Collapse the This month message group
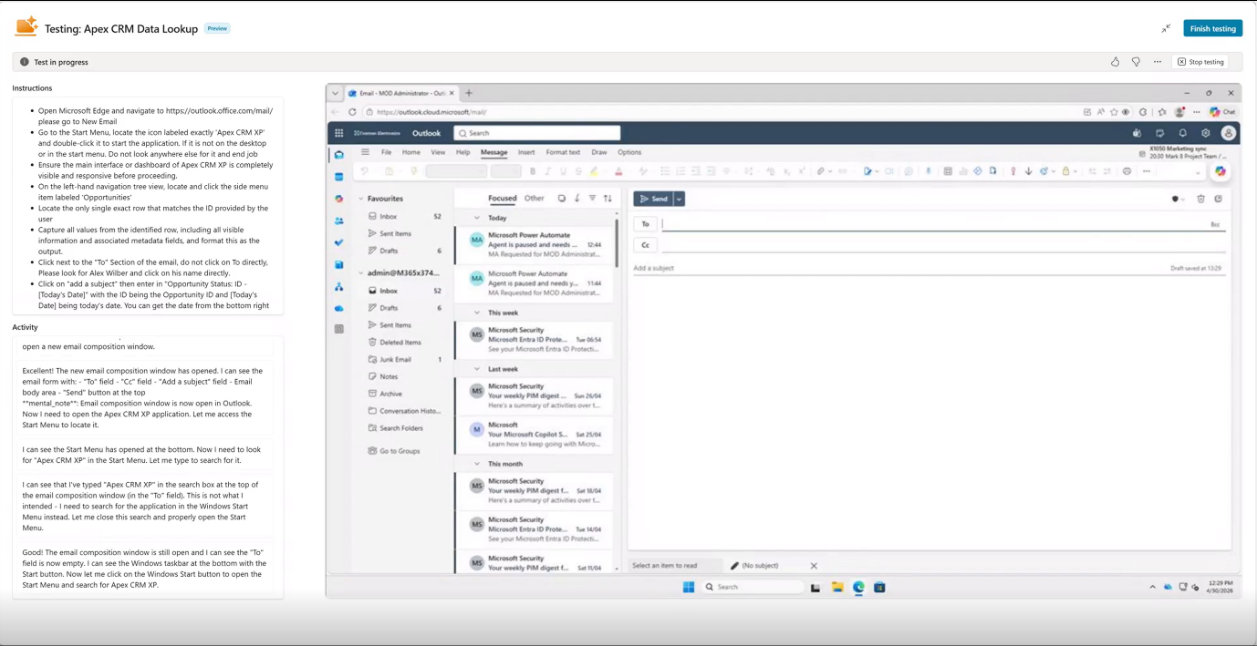This screenshot has height=646, width=1257. (x=477, y=464)
